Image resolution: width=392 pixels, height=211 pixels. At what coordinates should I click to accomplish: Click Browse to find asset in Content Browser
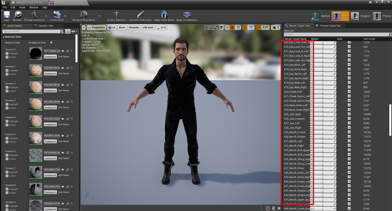click(x=17, y=16)
